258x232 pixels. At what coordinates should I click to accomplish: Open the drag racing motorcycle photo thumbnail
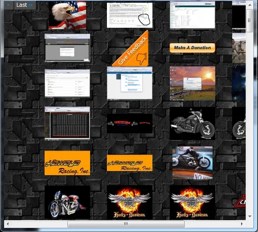(x=192, y=163)
